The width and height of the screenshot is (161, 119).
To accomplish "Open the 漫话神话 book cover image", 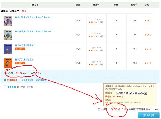I will (x=8, y=49).
